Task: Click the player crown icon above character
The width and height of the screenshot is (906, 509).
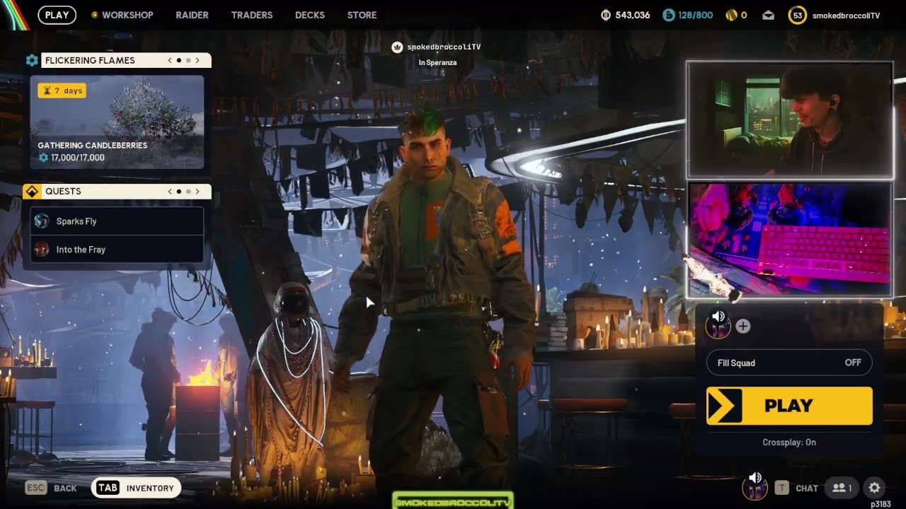Action: [x=397, y=47]
